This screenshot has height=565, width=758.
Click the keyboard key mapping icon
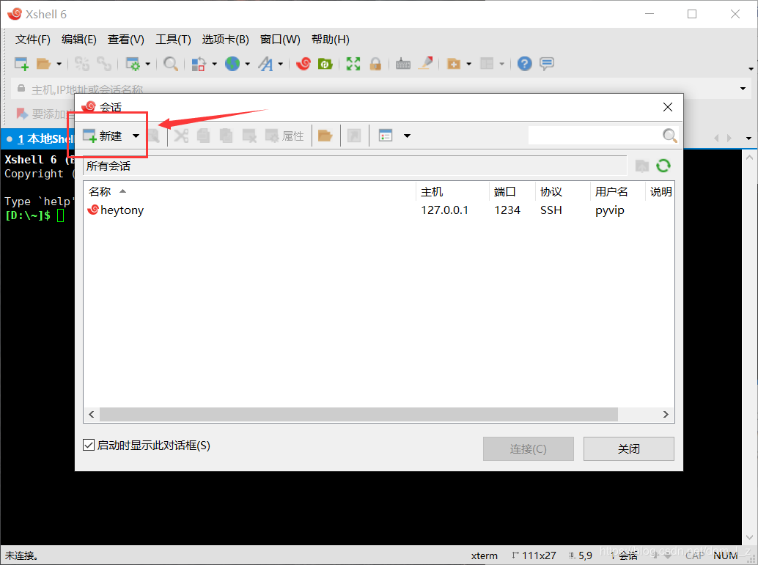click(x=403, y=64)
